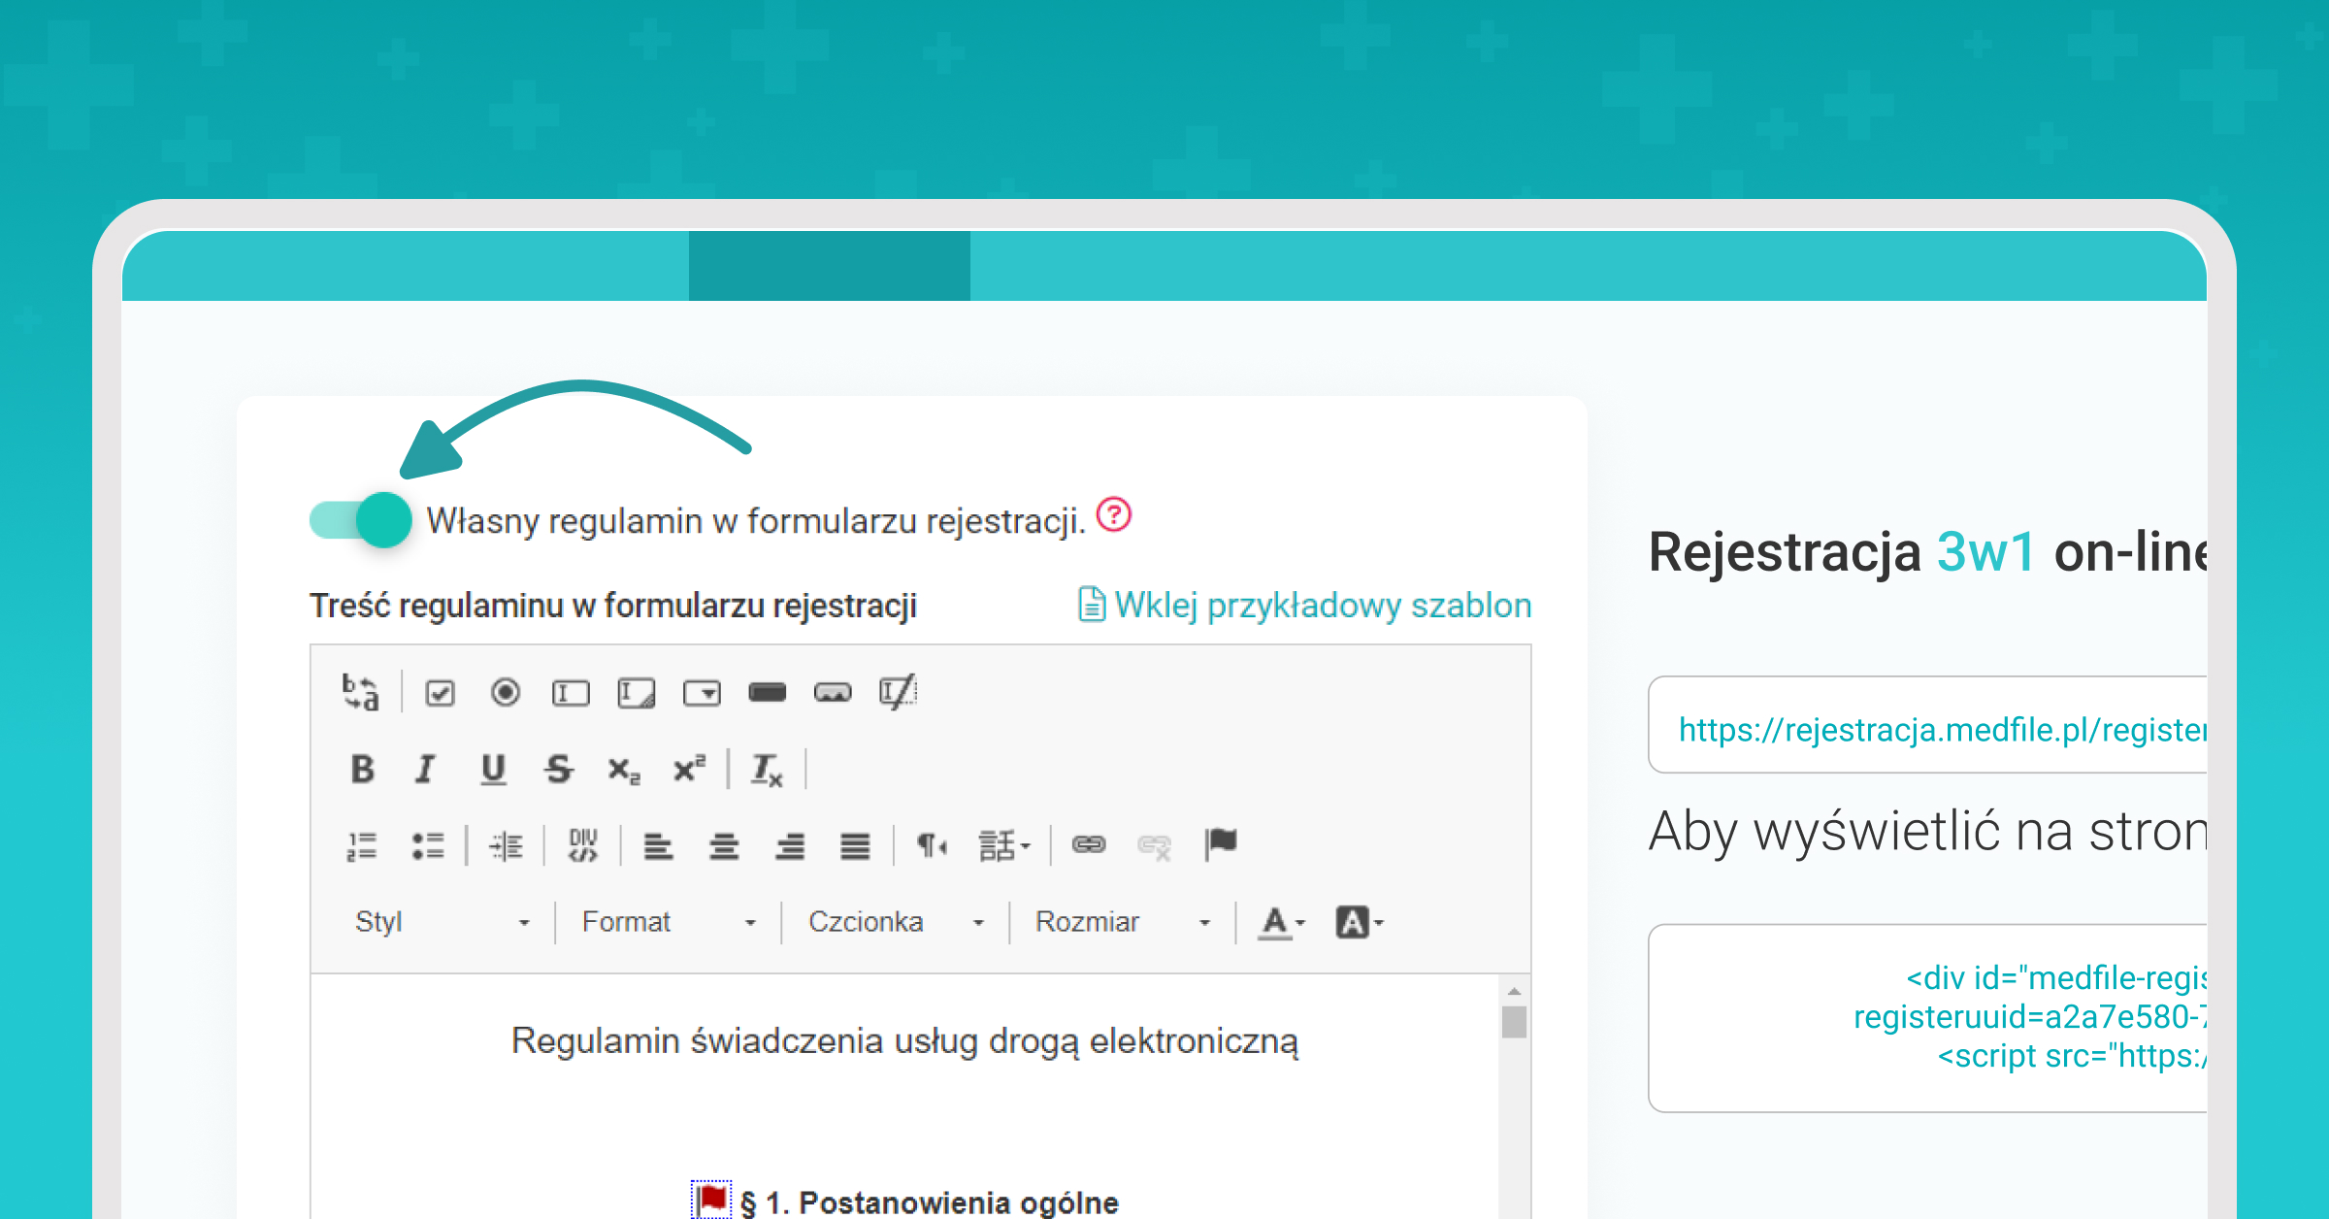Open the Czcionka font dropdown

click(896, 922)
